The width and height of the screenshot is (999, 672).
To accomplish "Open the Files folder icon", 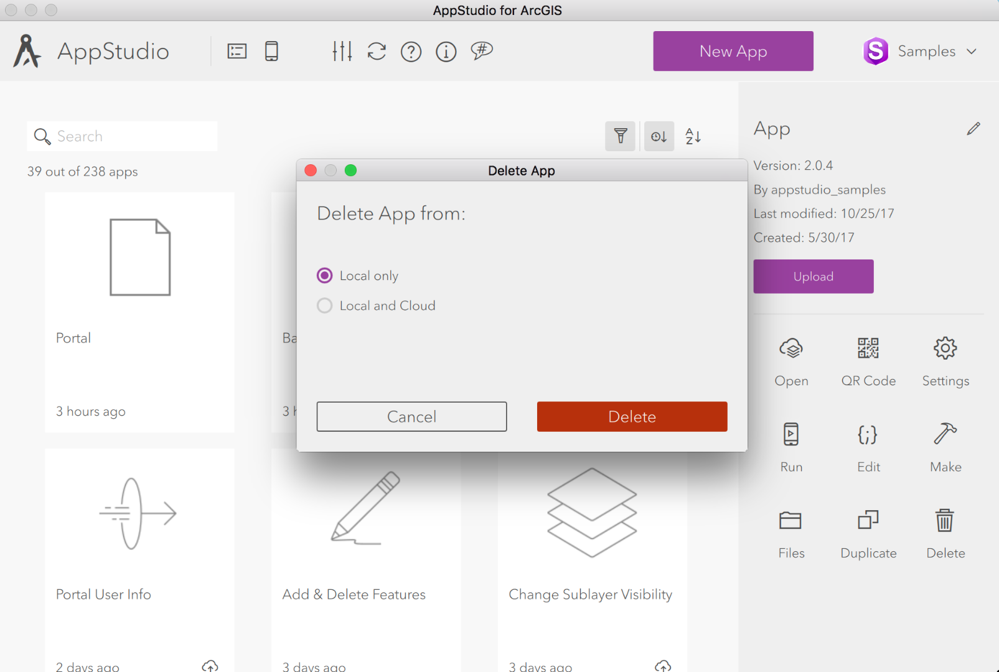I will click(790, 520).
